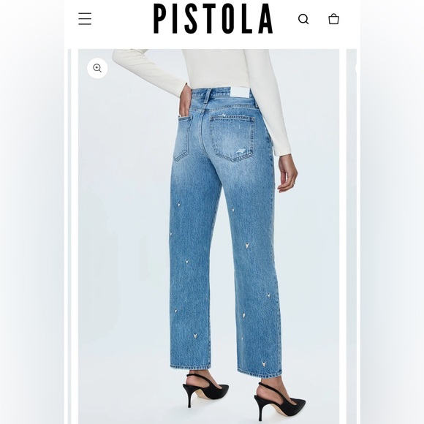
Task: Click the right back pocket of jeans
Action: (232, 137)
